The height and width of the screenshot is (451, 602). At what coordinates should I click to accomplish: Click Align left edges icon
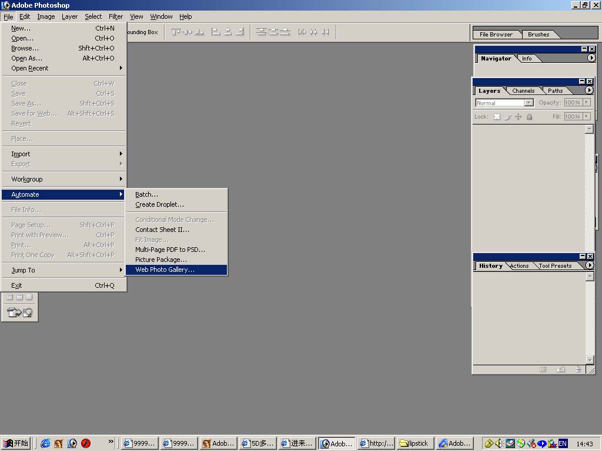pos(216,32)
